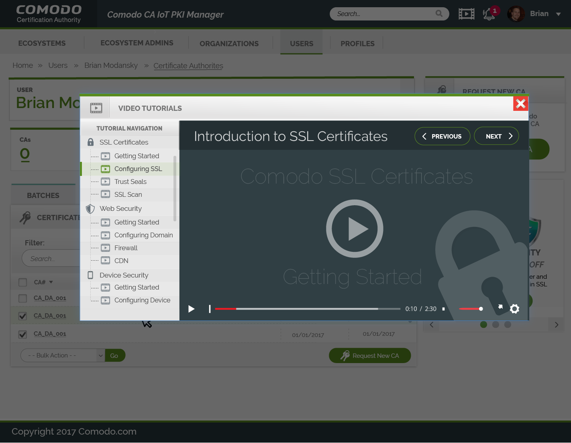This screenshot has height=443, width=571.
Task: Select the third carousel dot indicator
Action: [x=508, y=325]
